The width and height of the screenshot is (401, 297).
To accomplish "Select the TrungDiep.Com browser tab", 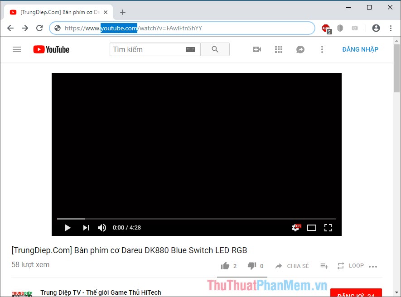I will (54, 12).
